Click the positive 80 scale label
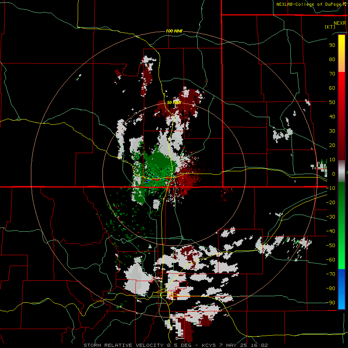 tap(332, 60)
